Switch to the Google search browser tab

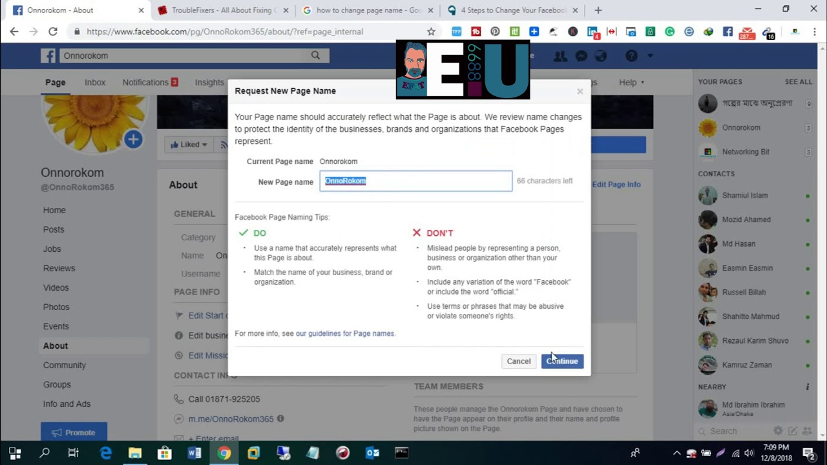click(368, 10)
